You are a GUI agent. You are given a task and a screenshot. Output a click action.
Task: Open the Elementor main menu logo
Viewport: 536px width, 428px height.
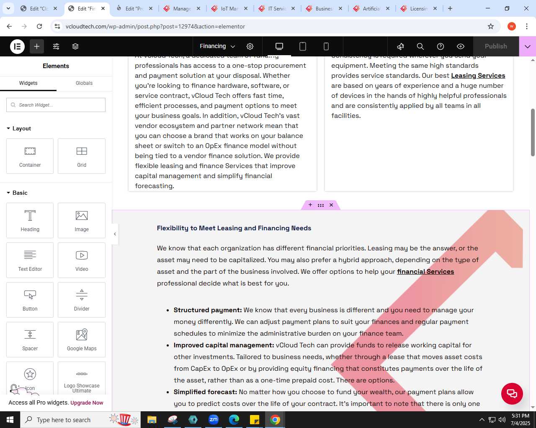point(17,46)
